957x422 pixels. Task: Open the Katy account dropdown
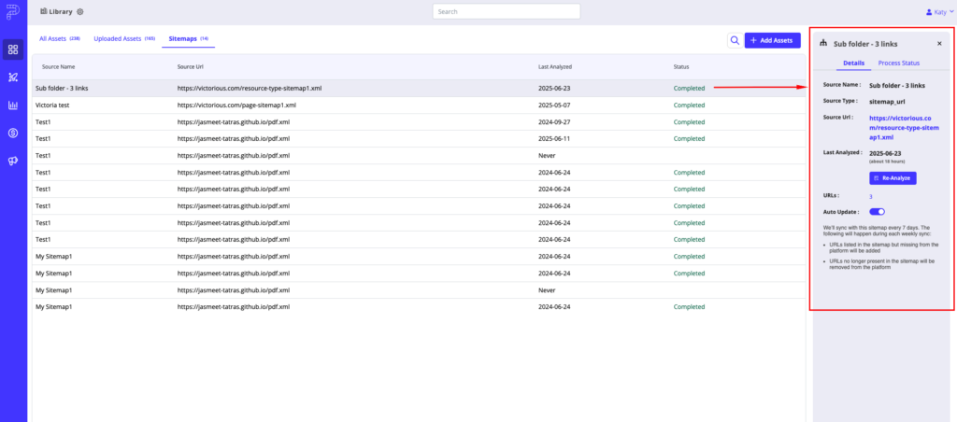pos(940,11)
